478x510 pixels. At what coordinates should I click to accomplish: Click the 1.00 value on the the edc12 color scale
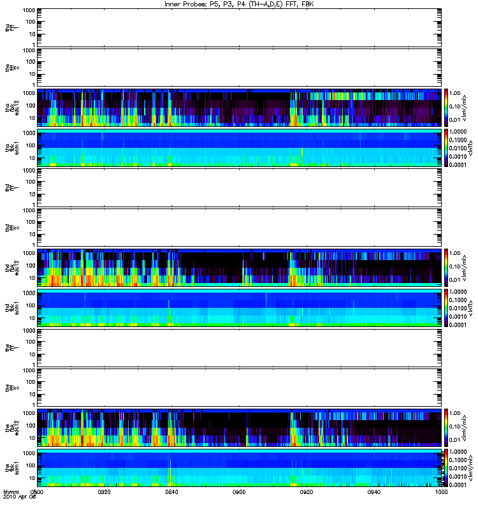(454, 413)
